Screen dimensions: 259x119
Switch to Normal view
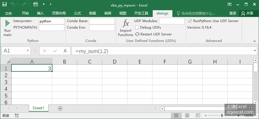(x=176, y=115)
